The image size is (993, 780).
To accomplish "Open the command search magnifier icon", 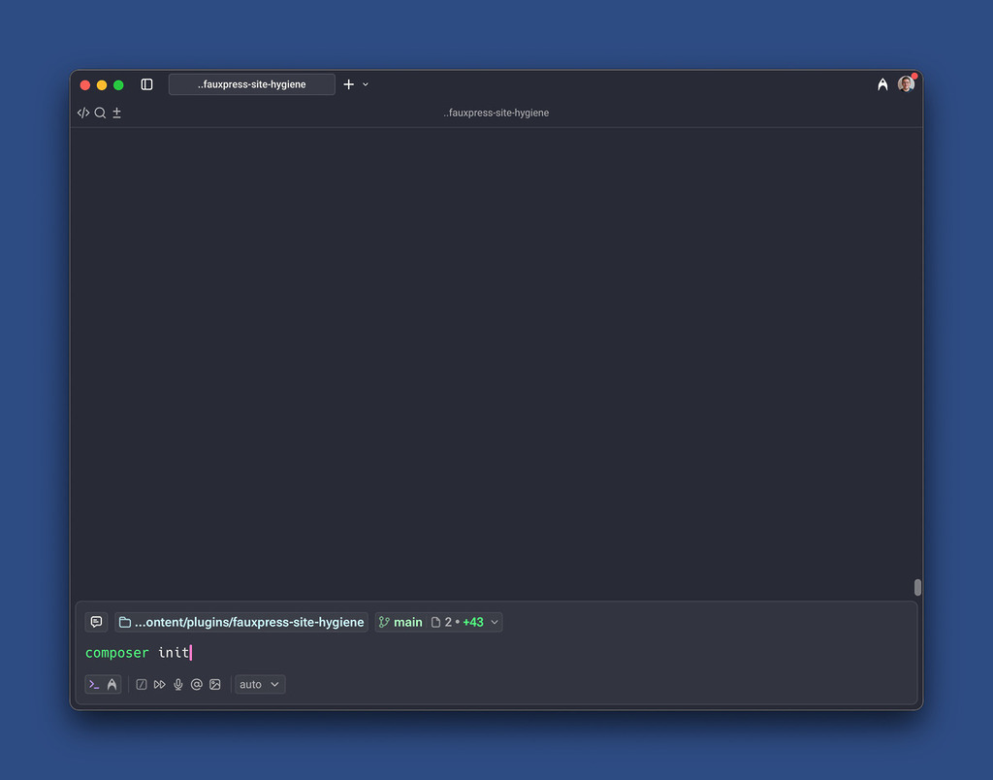I will (100, 113).
